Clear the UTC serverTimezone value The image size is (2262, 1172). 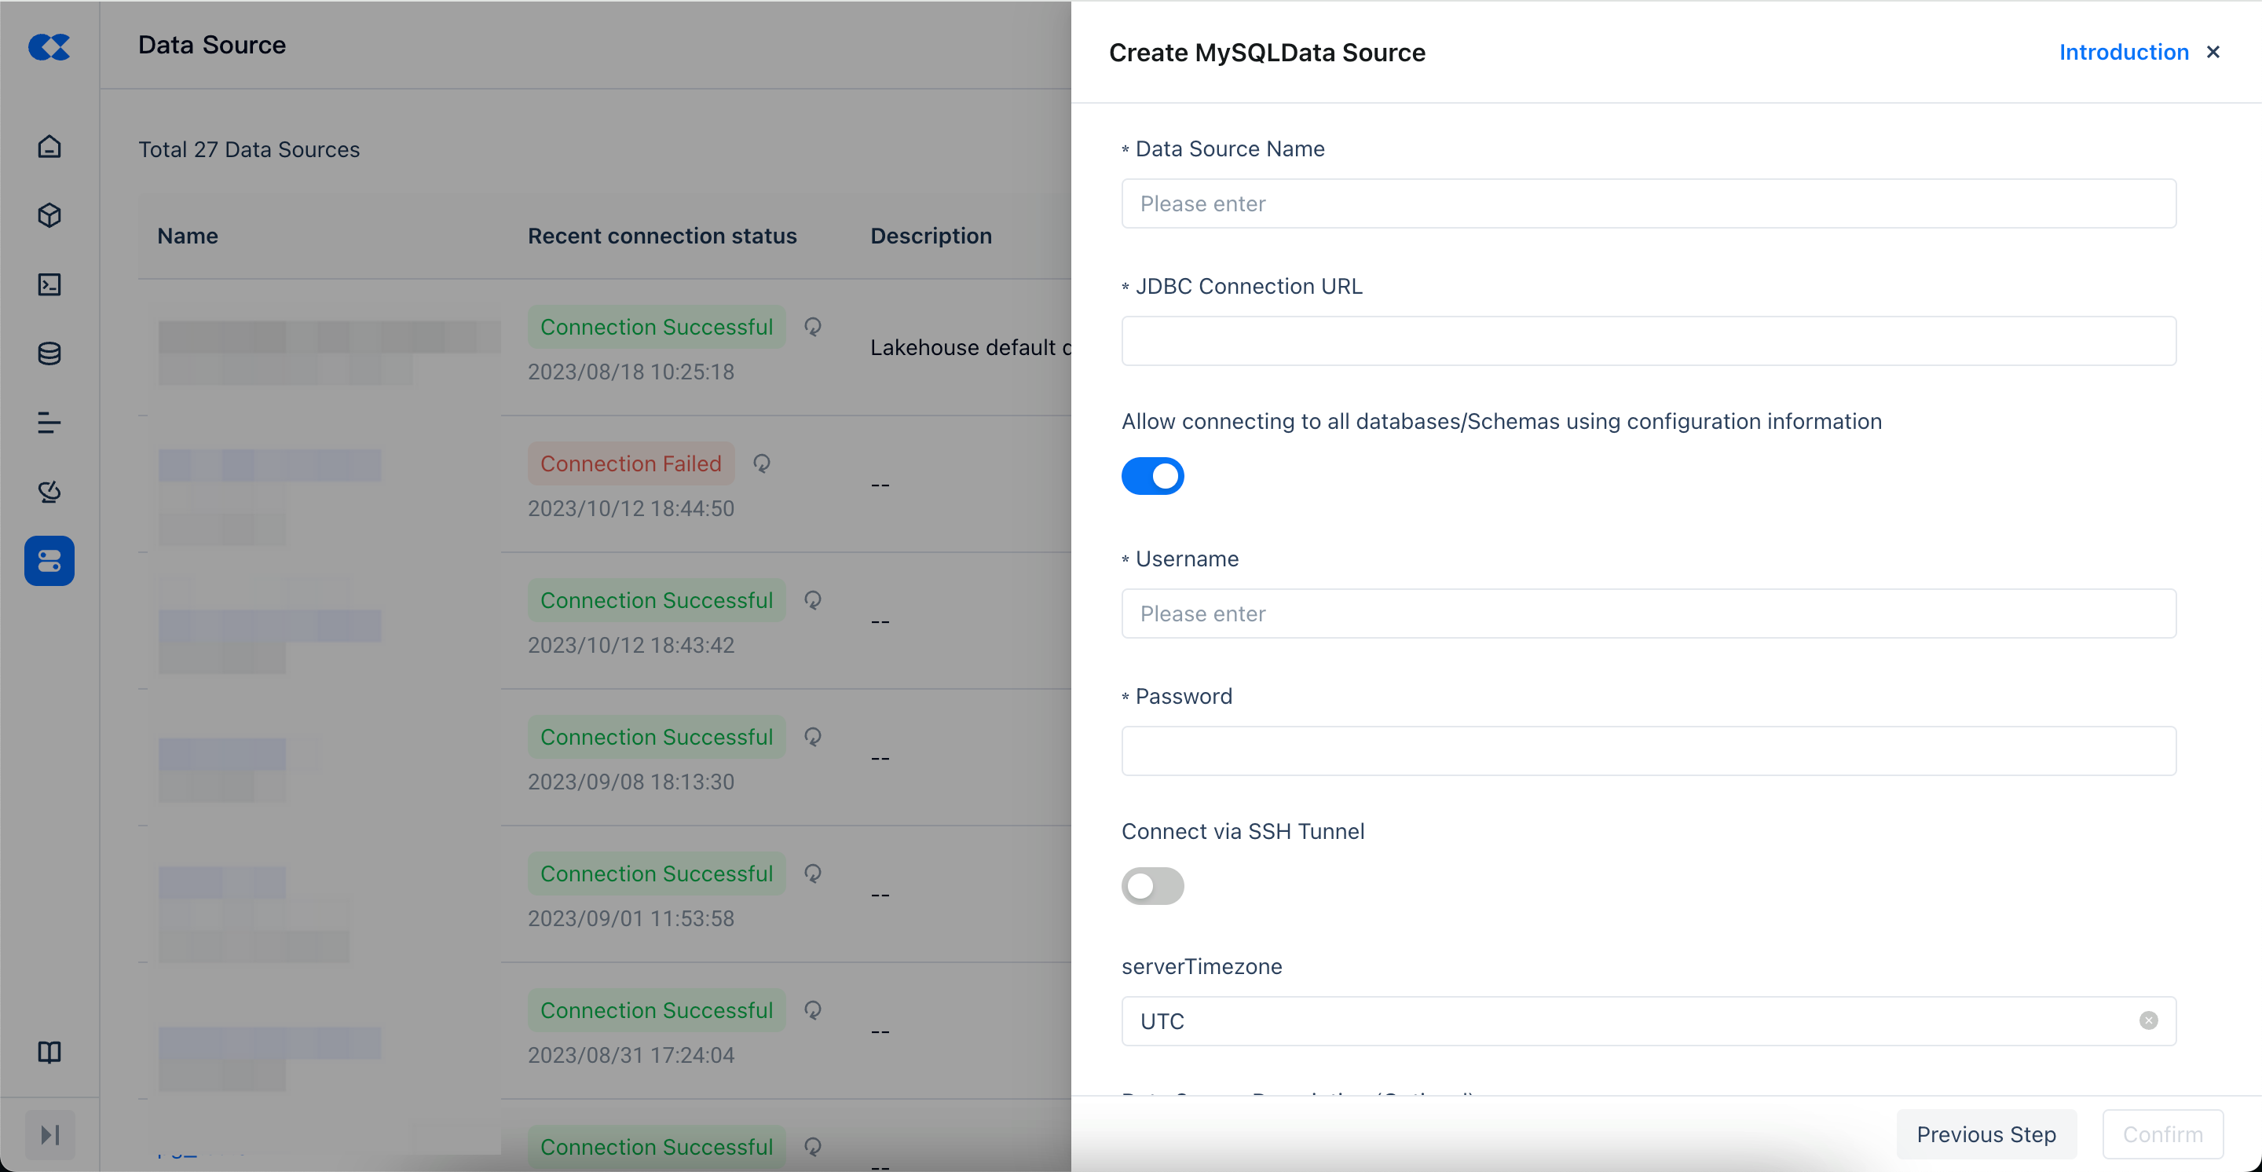pyautogui.click(x=2148, y=1020)
